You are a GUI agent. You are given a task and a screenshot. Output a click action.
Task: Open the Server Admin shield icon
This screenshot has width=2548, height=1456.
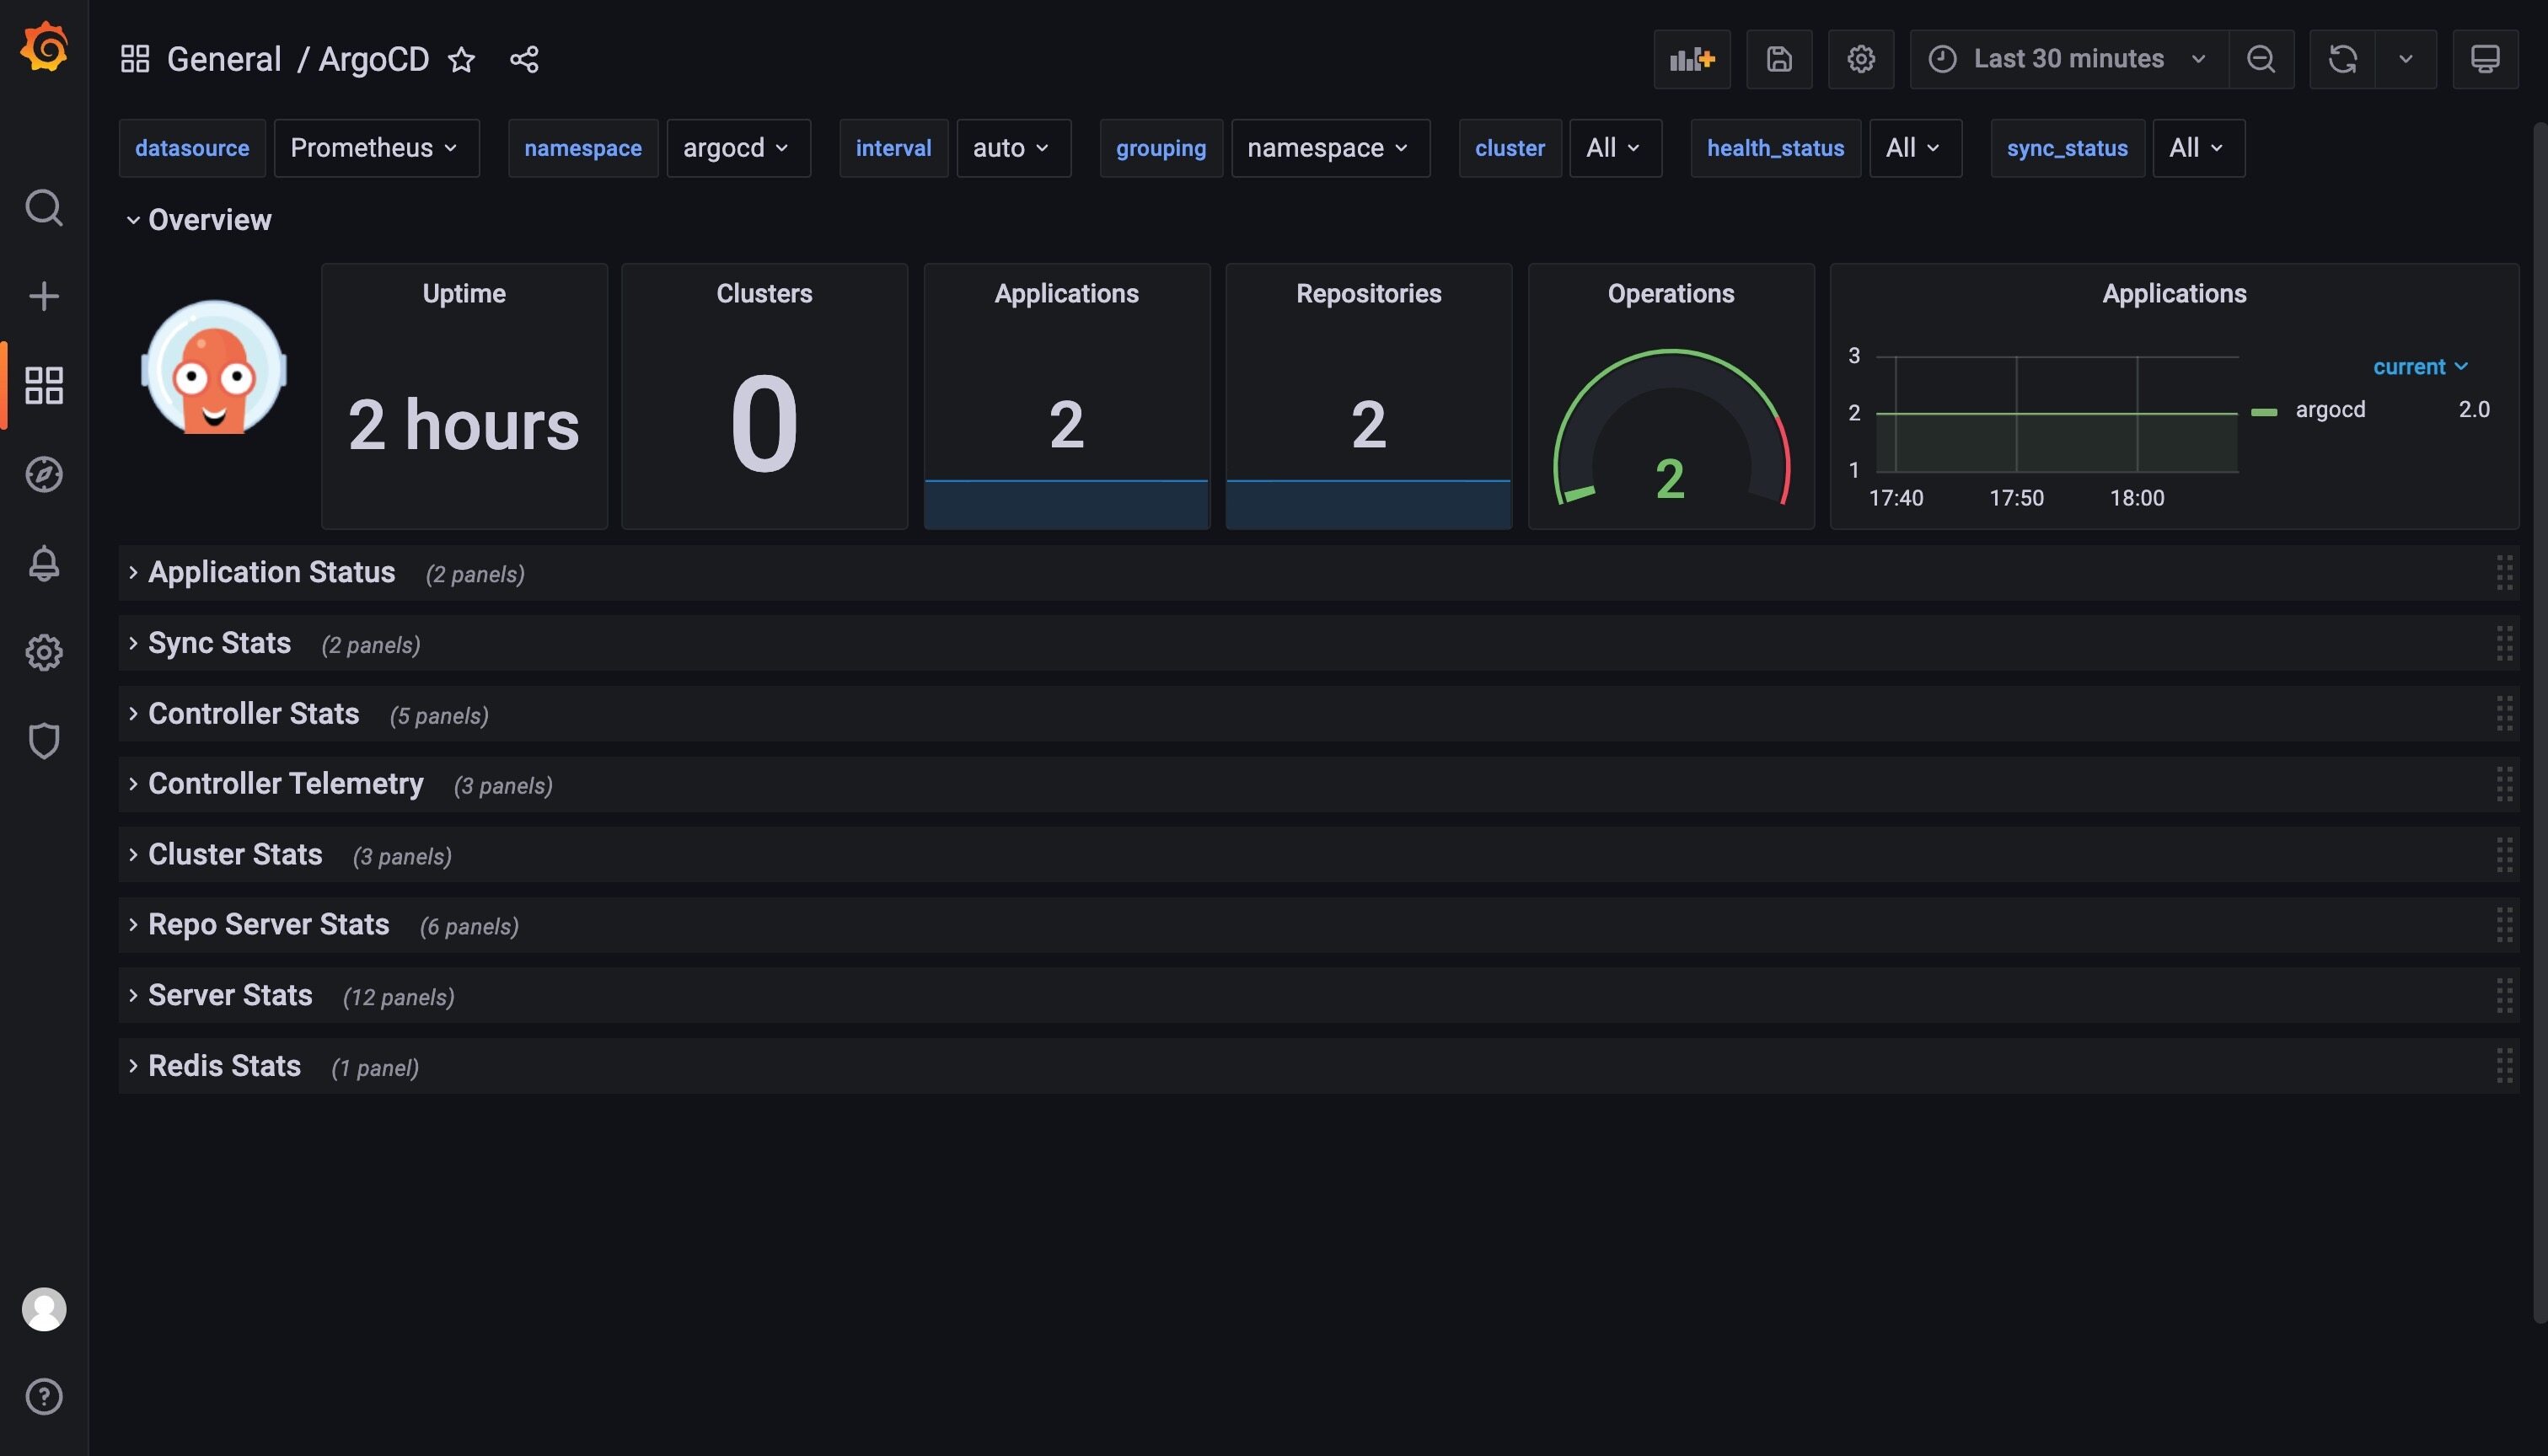44,741
